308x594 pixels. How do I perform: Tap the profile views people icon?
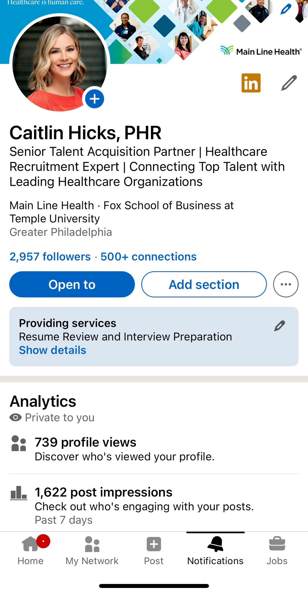coord(19,443)
